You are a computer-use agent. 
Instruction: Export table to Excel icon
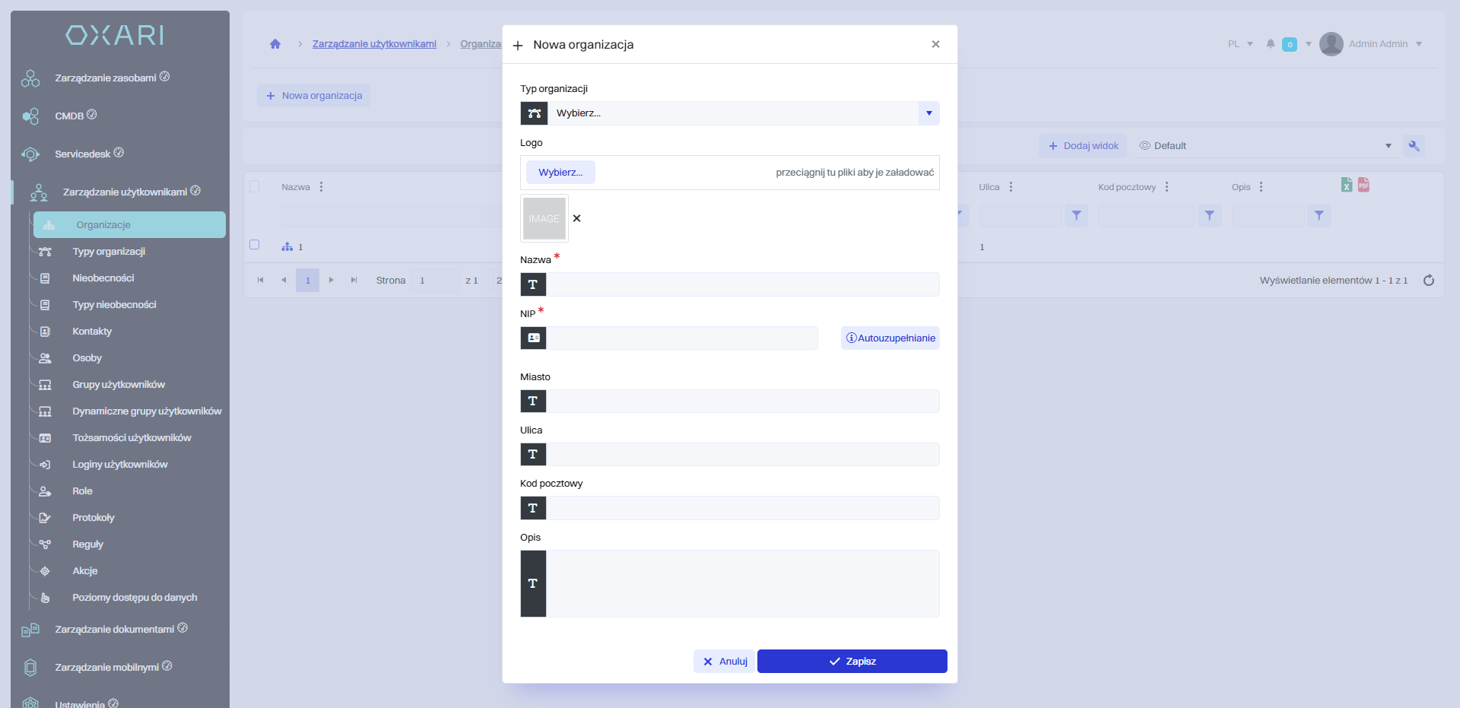click(x=1347, y=185)
